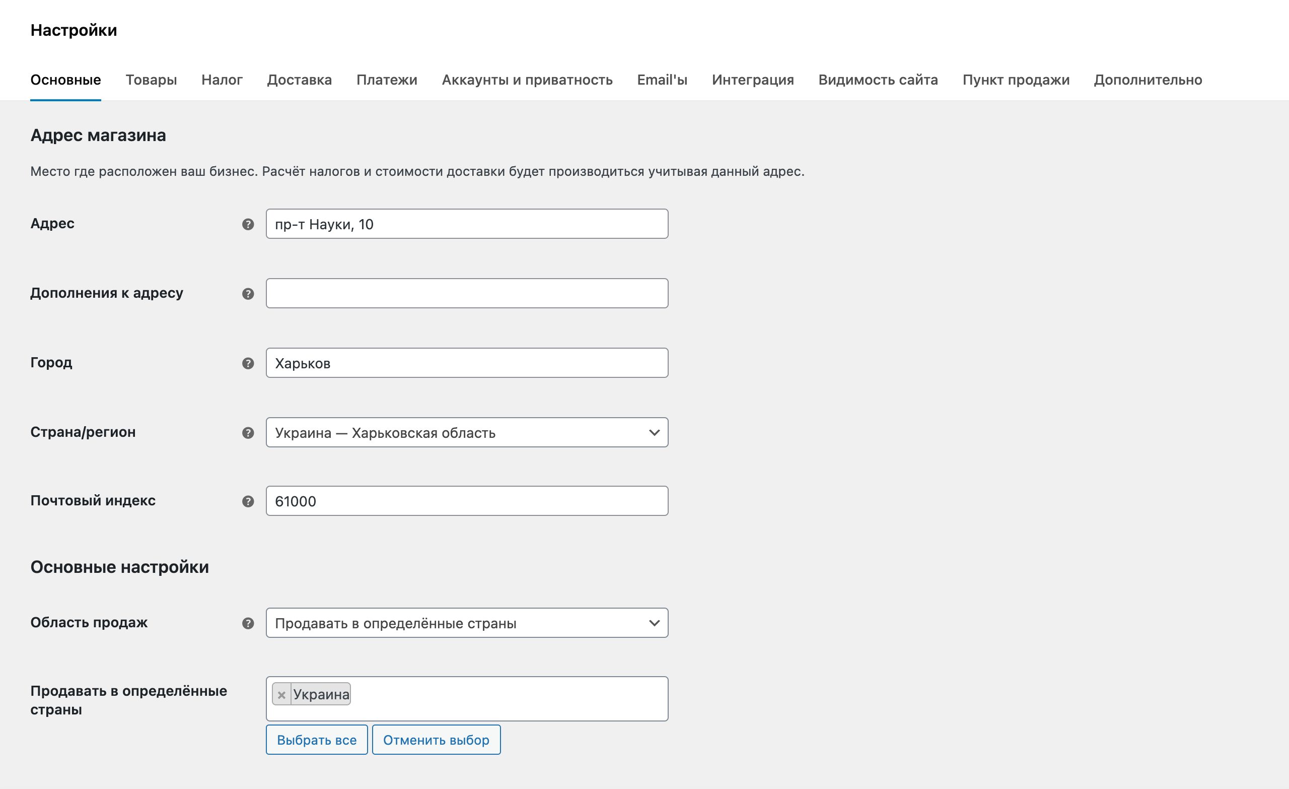Click the empty Дополнения к адресу input
This screenshot has height=789, width=1289.
pos(467,293)
